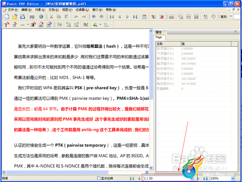Image resolution: width=242 pixels, height=182 pixels.
Task: Save the document with the floppy icon
Action: [x=22, y=16]
